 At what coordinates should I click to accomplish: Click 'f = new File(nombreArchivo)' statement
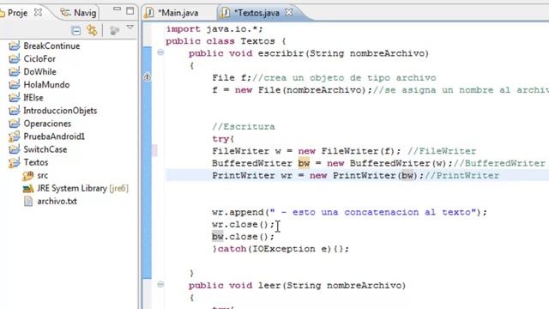pos(292,90)
